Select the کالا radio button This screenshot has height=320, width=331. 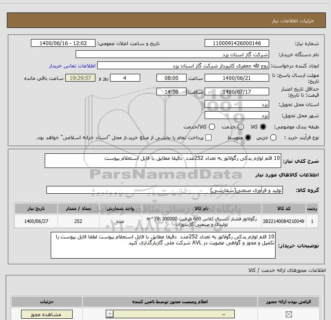263,127
